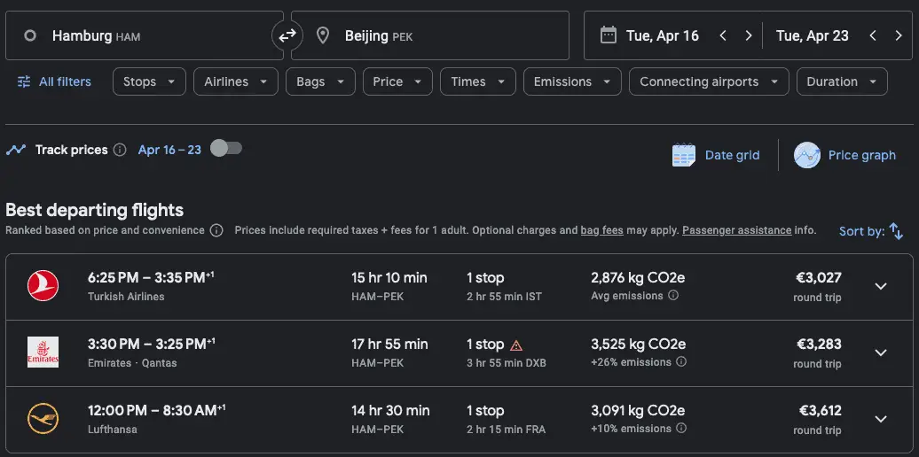Screen dimensions: 919x457
Task: Click the Emirates layover warning triangle icon
Action: 516,345
